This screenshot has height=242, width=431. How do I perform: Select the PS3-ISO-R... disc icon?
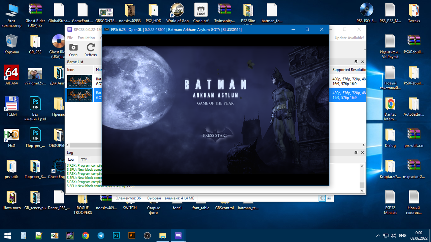(366, 13)
